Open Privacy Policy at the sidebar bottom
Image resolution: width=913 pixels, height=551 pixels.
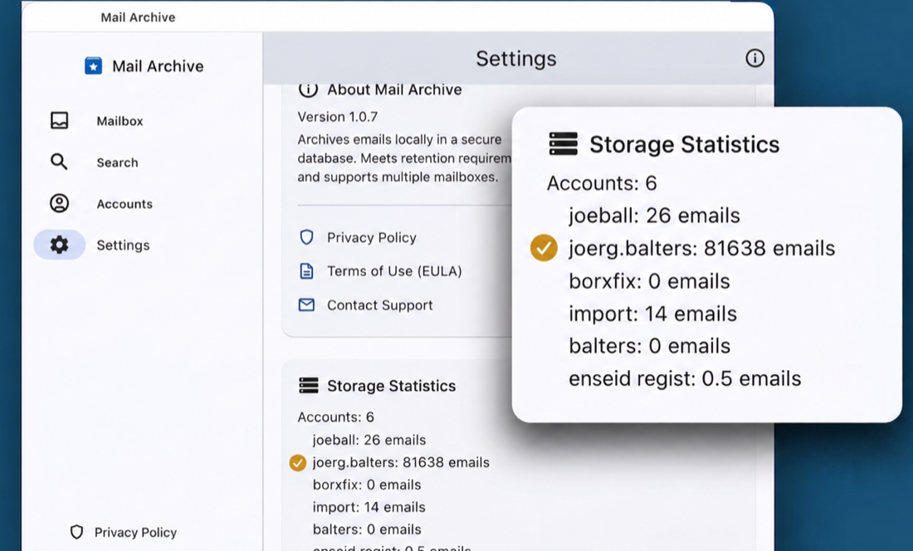tap(135, 533)
